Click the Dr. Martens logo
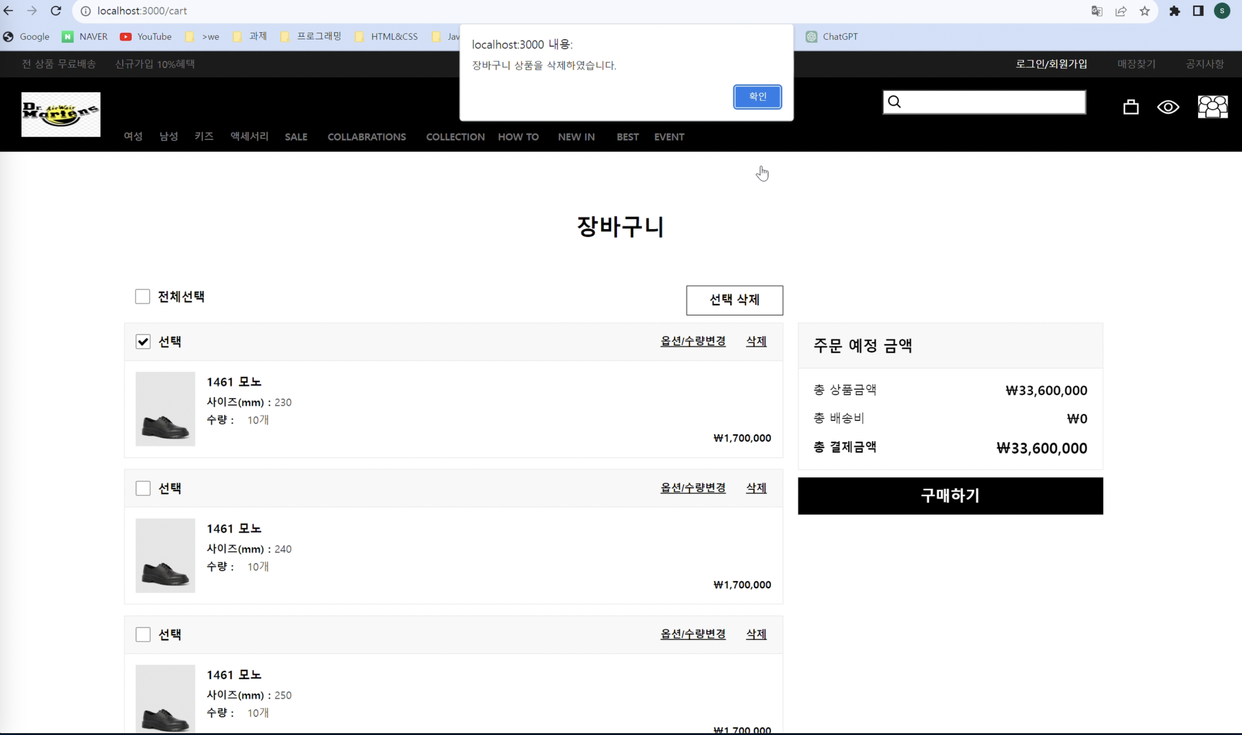 61,114
